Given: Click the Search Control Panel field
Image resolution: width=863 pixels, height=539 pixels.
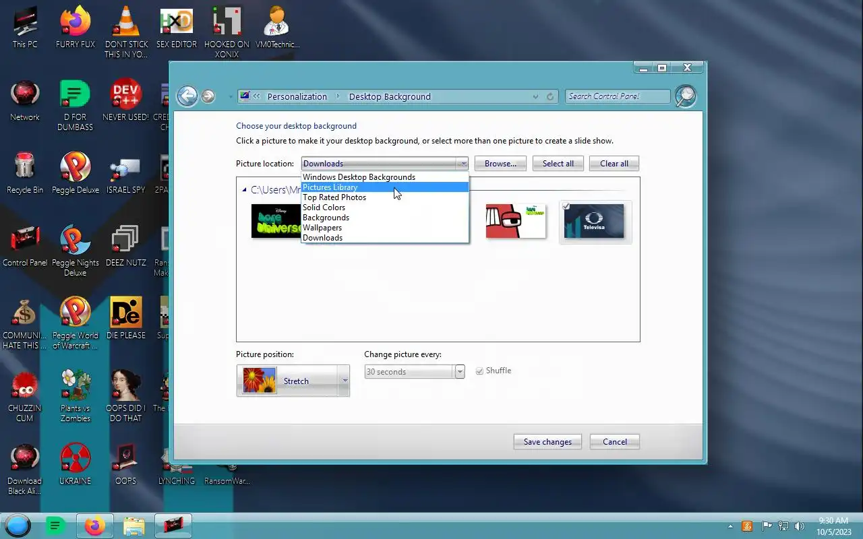Looking at the screenshot, I should [618, 96].
